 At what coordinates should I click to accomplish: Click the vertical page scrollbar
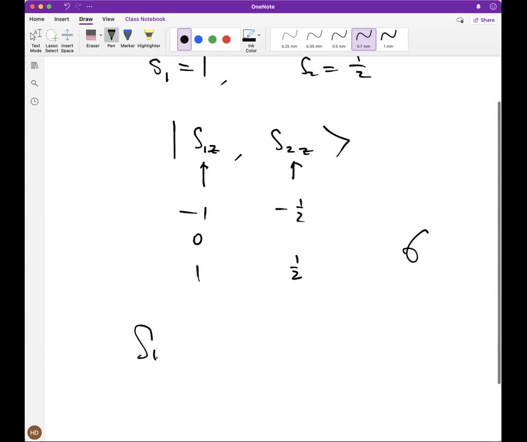(x=499, y=242)
